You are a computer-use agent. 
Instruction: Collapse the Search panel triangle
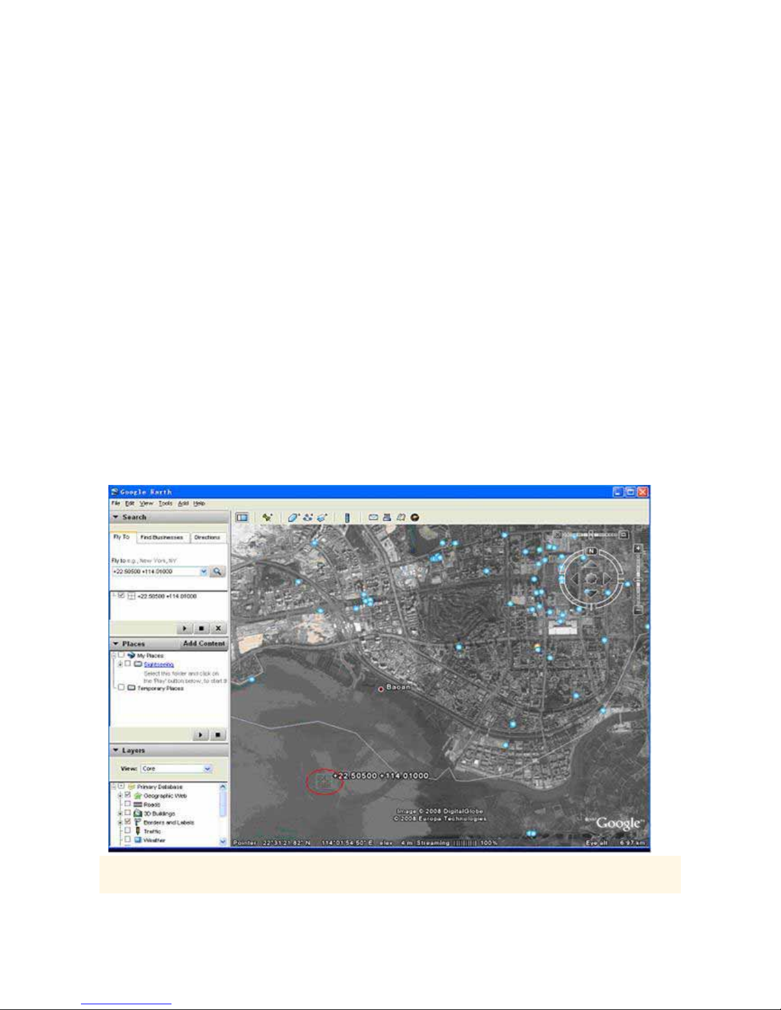pyautogui.click(x=116, y=517)
